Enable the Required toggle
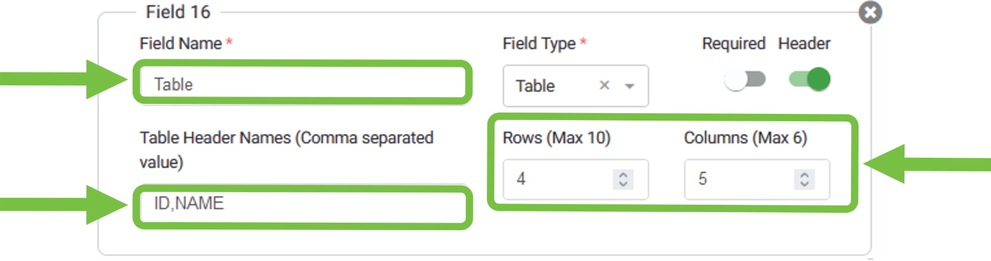 tap(744, 80)
